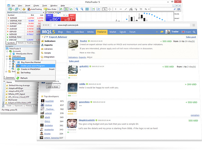Collapse the Expert Advisors tree node
The image size is (202, 151).
[x=7, y=59]
